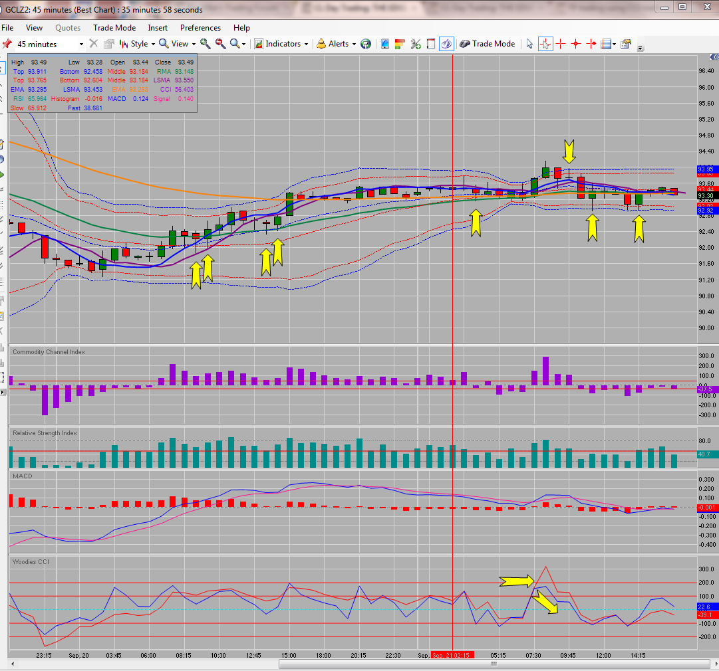The image size is (719, 671).
Task: Click the Style toolbar label
Action: 140,43
